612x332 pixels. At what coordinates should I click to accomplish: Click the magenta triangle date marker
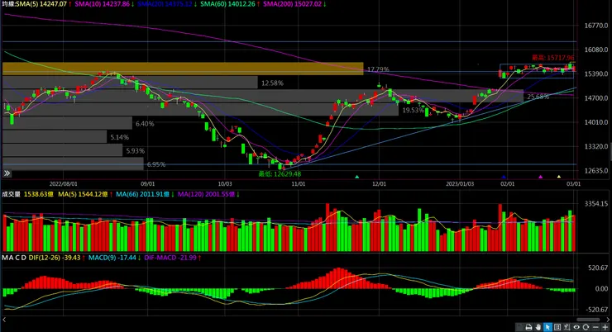click(x=540, y=177)
